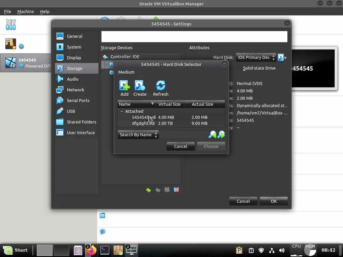The height and width of the screenshot is (257, 343).
Task: Open the System settings page
Action: 76,47
